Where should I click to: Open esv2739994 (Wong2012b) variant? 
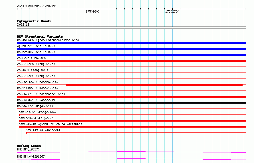pos(36,64)
